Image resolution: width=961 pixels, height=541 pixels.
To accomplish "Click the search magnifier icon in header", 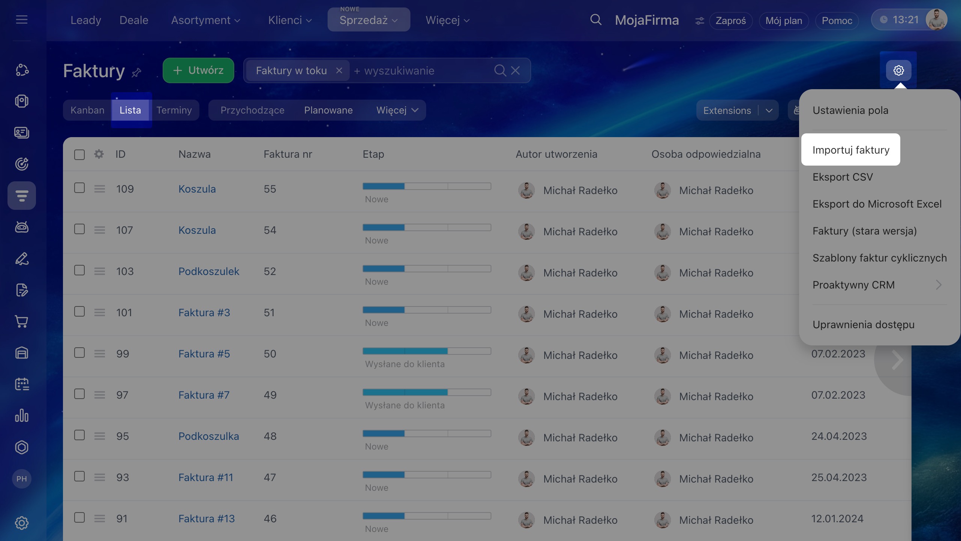I will (596, 20).
